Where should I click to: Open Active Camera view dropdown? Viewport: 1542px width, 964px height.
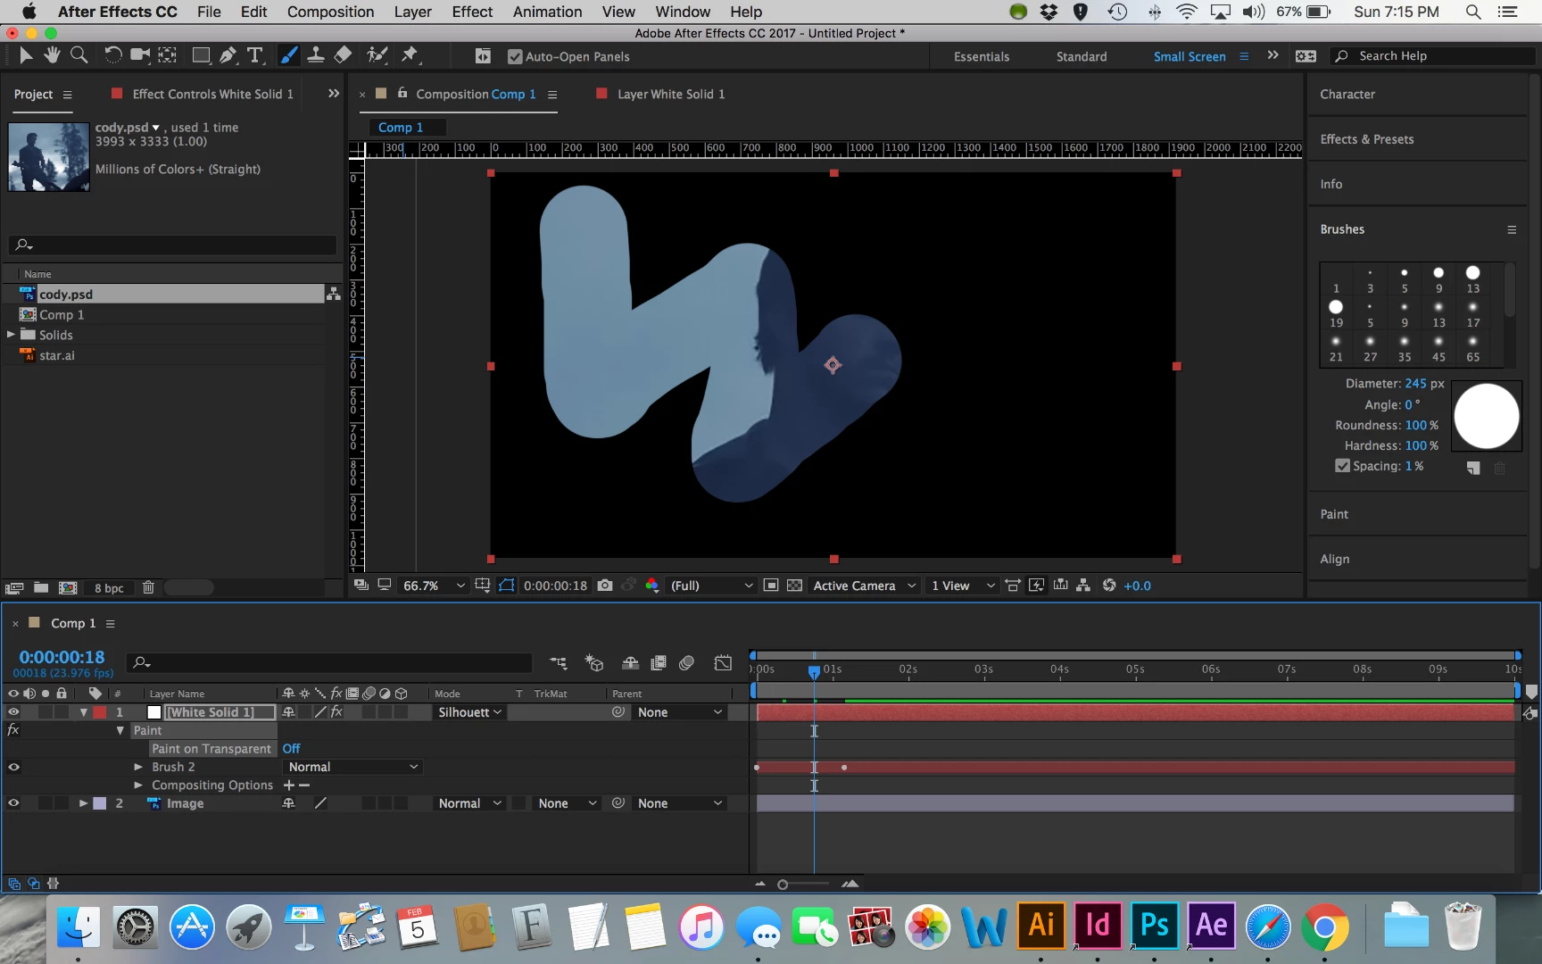[864, 586]
